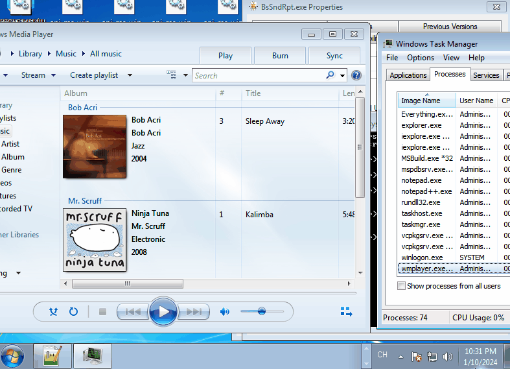Open View options dropdown arrow
510x369 pixels.
(185, 75)
